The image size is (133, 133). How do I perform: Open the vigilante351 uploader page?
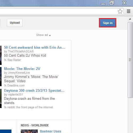click(15, 94)
